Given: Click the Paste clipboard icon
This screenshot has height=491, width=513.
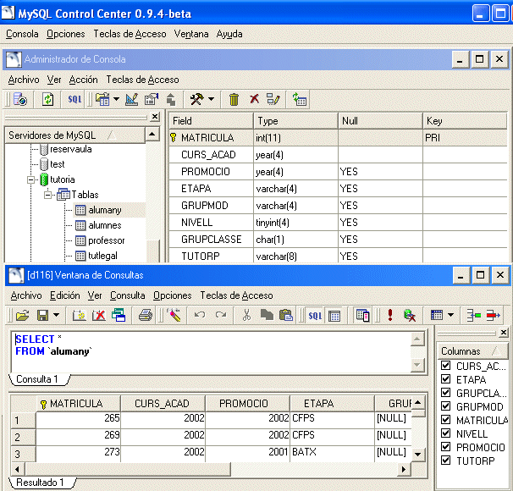Looking at the screenshot, I should 286,315.
